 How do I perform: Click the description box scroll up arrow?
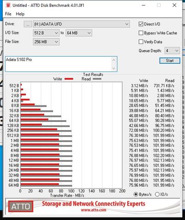click(114, 60)
